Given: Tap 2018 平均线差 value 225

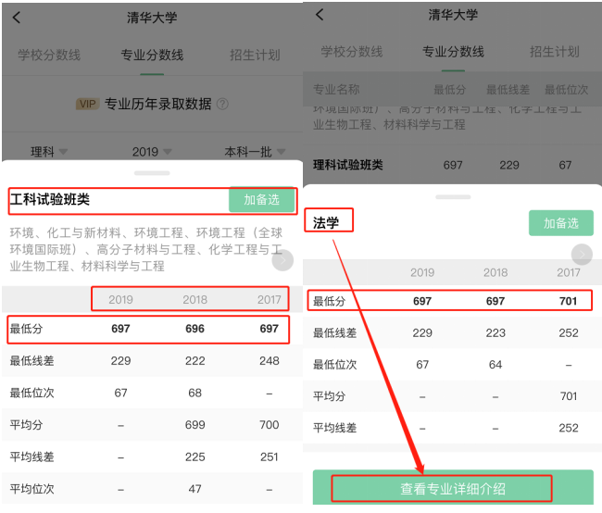Looking at the screenshot, I should pyautogui.click(x=195, y=457).
